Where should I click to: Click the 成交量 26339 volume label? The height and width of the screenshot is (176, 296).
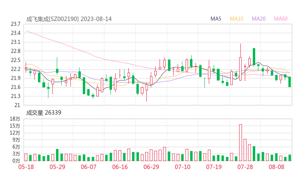pos(44,113)
